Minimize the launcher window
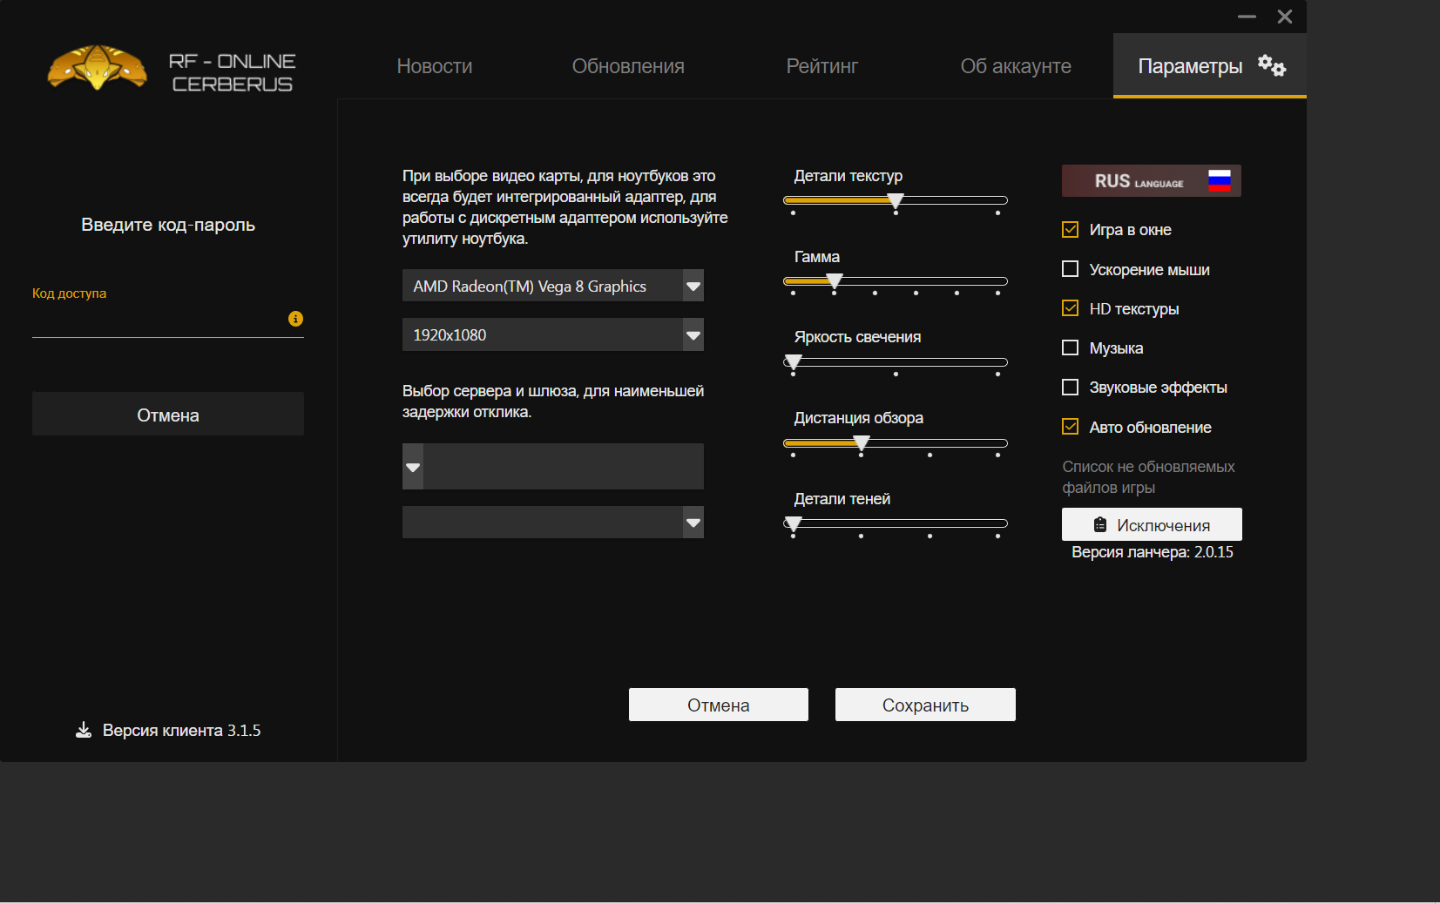Image resolution: width=1440 pixels, height=904 pixels. tap(1247, 17)
